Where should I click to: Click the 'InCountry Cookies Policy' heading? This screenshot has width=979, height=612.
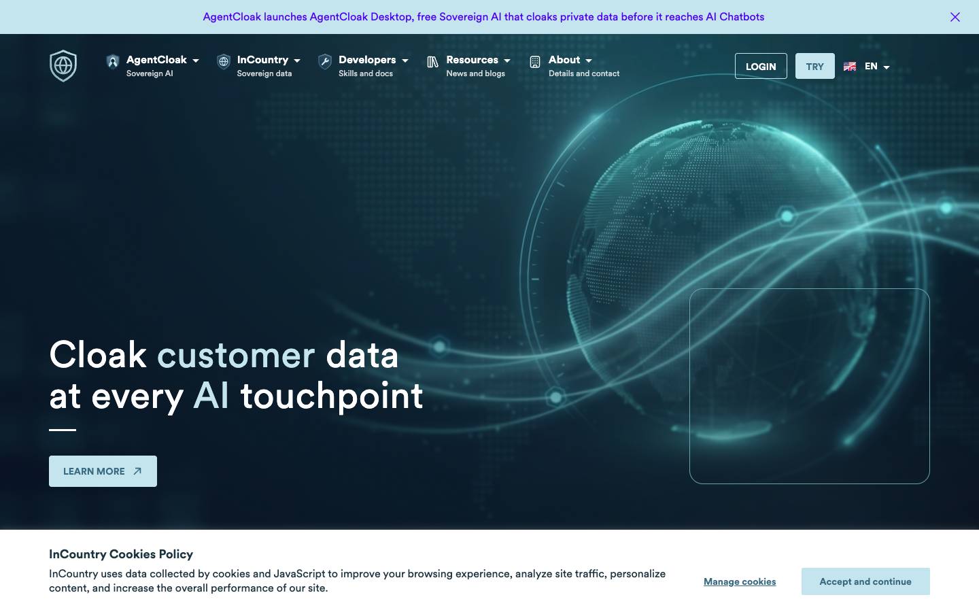(121, 554)
